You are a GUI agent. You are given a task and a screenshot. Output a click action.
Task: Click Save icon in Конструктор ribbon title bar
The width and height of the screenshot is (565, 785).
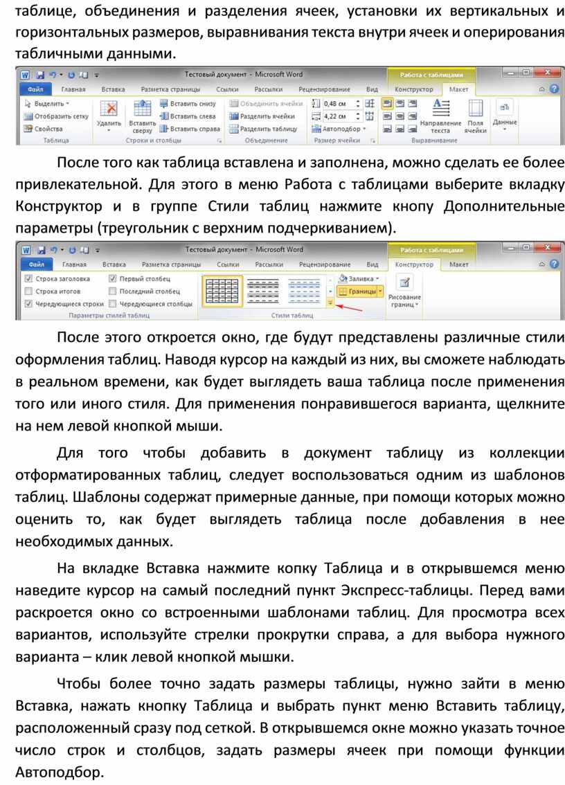41,250
